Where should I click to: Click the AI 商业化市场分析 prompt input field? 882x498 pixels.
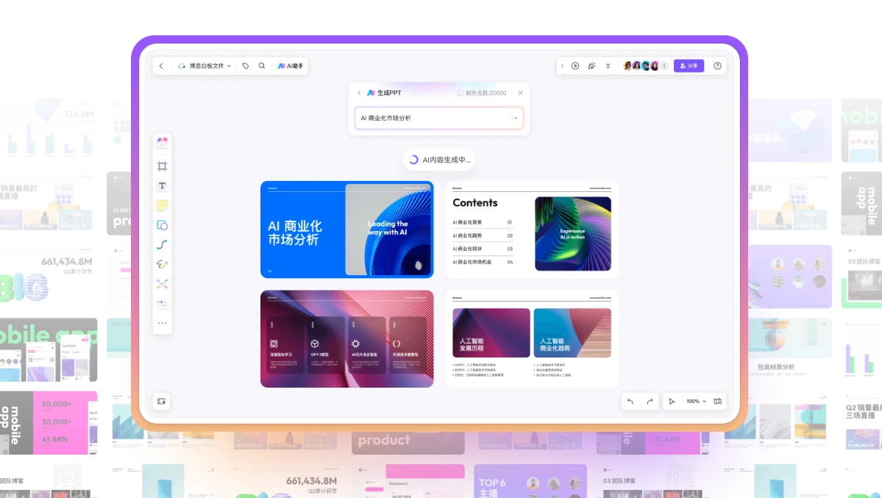point(438,118)
